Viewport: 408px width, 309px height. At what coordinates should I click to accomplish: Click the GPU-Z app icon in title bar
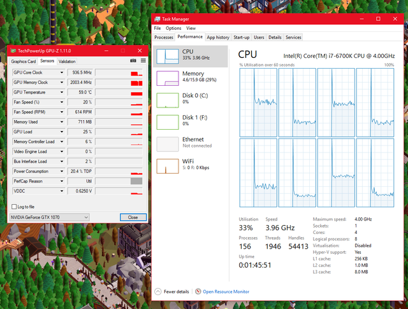13,51
